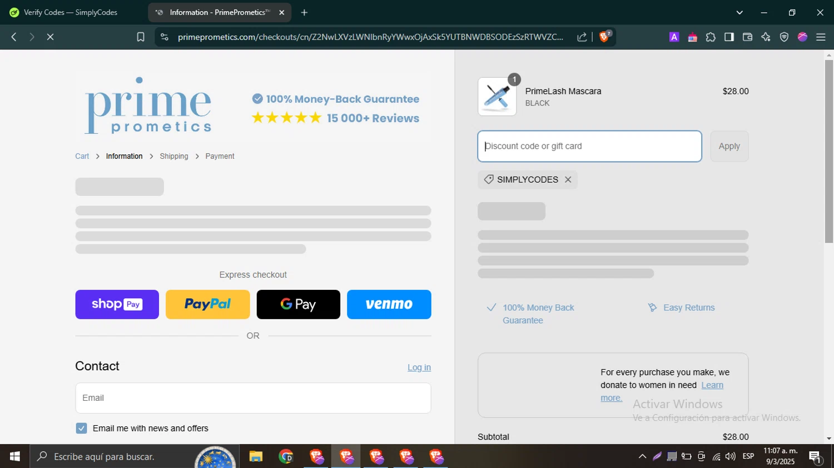This screenshot has height=468, width=834.
Task: Open File Explorer from the taskbar
Action: tap(256, 456)
